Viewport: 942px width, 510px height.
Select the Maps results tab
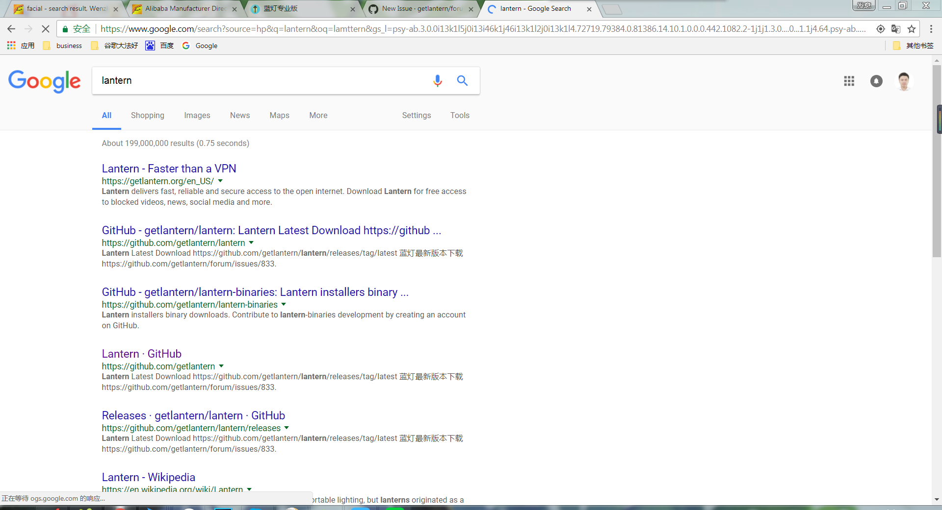tap(280, 116)
